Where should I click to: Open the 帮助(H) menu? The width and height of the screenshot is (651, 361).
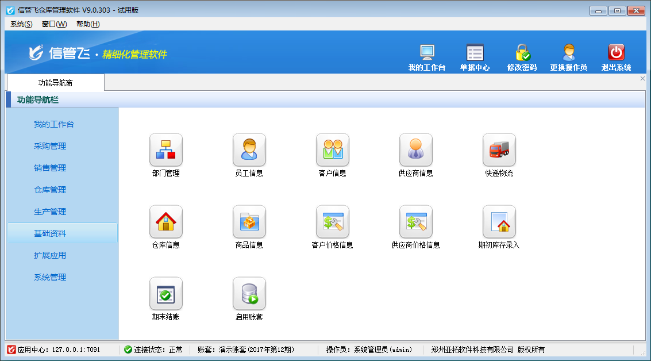click(x=88, y=24)
